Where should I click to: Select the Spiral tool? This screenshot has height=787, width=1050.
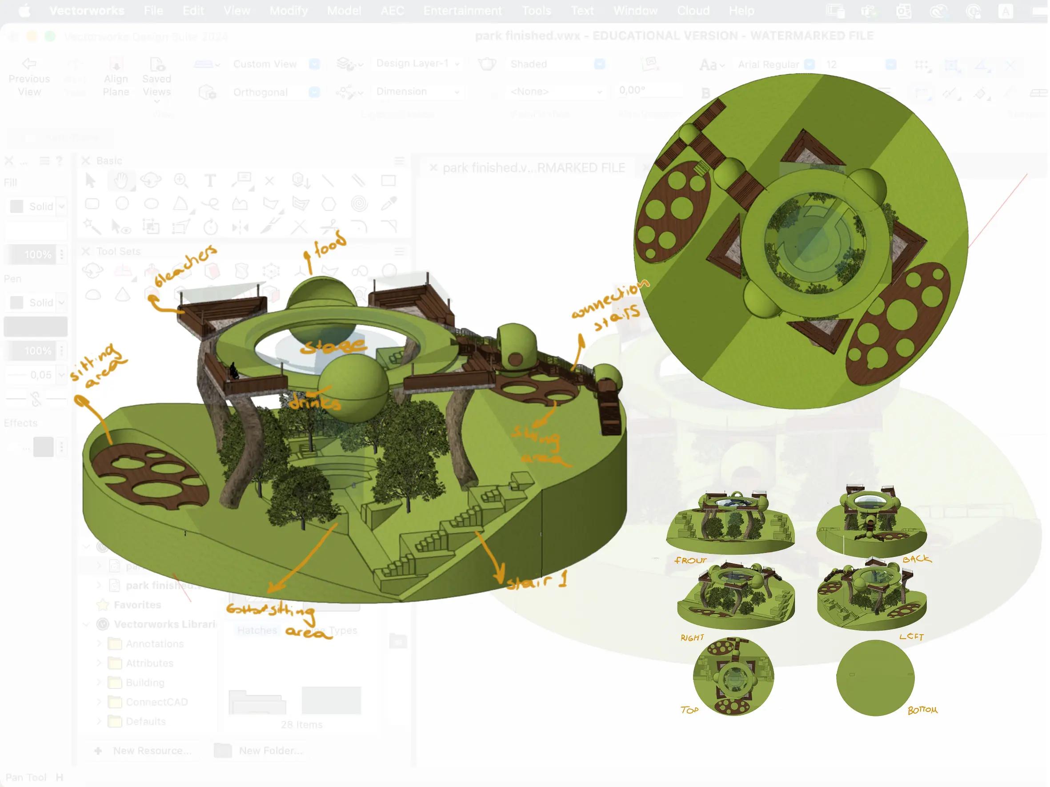point(359,204)
